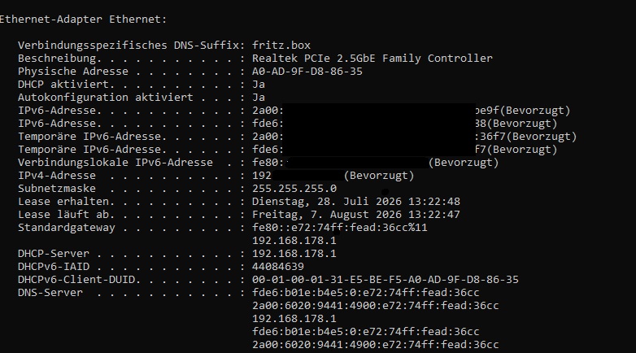The height and width of the screenshot is (353, 636).
Task: Click the Ja value next to DHCP aktiviert
Action: [259, 85]
